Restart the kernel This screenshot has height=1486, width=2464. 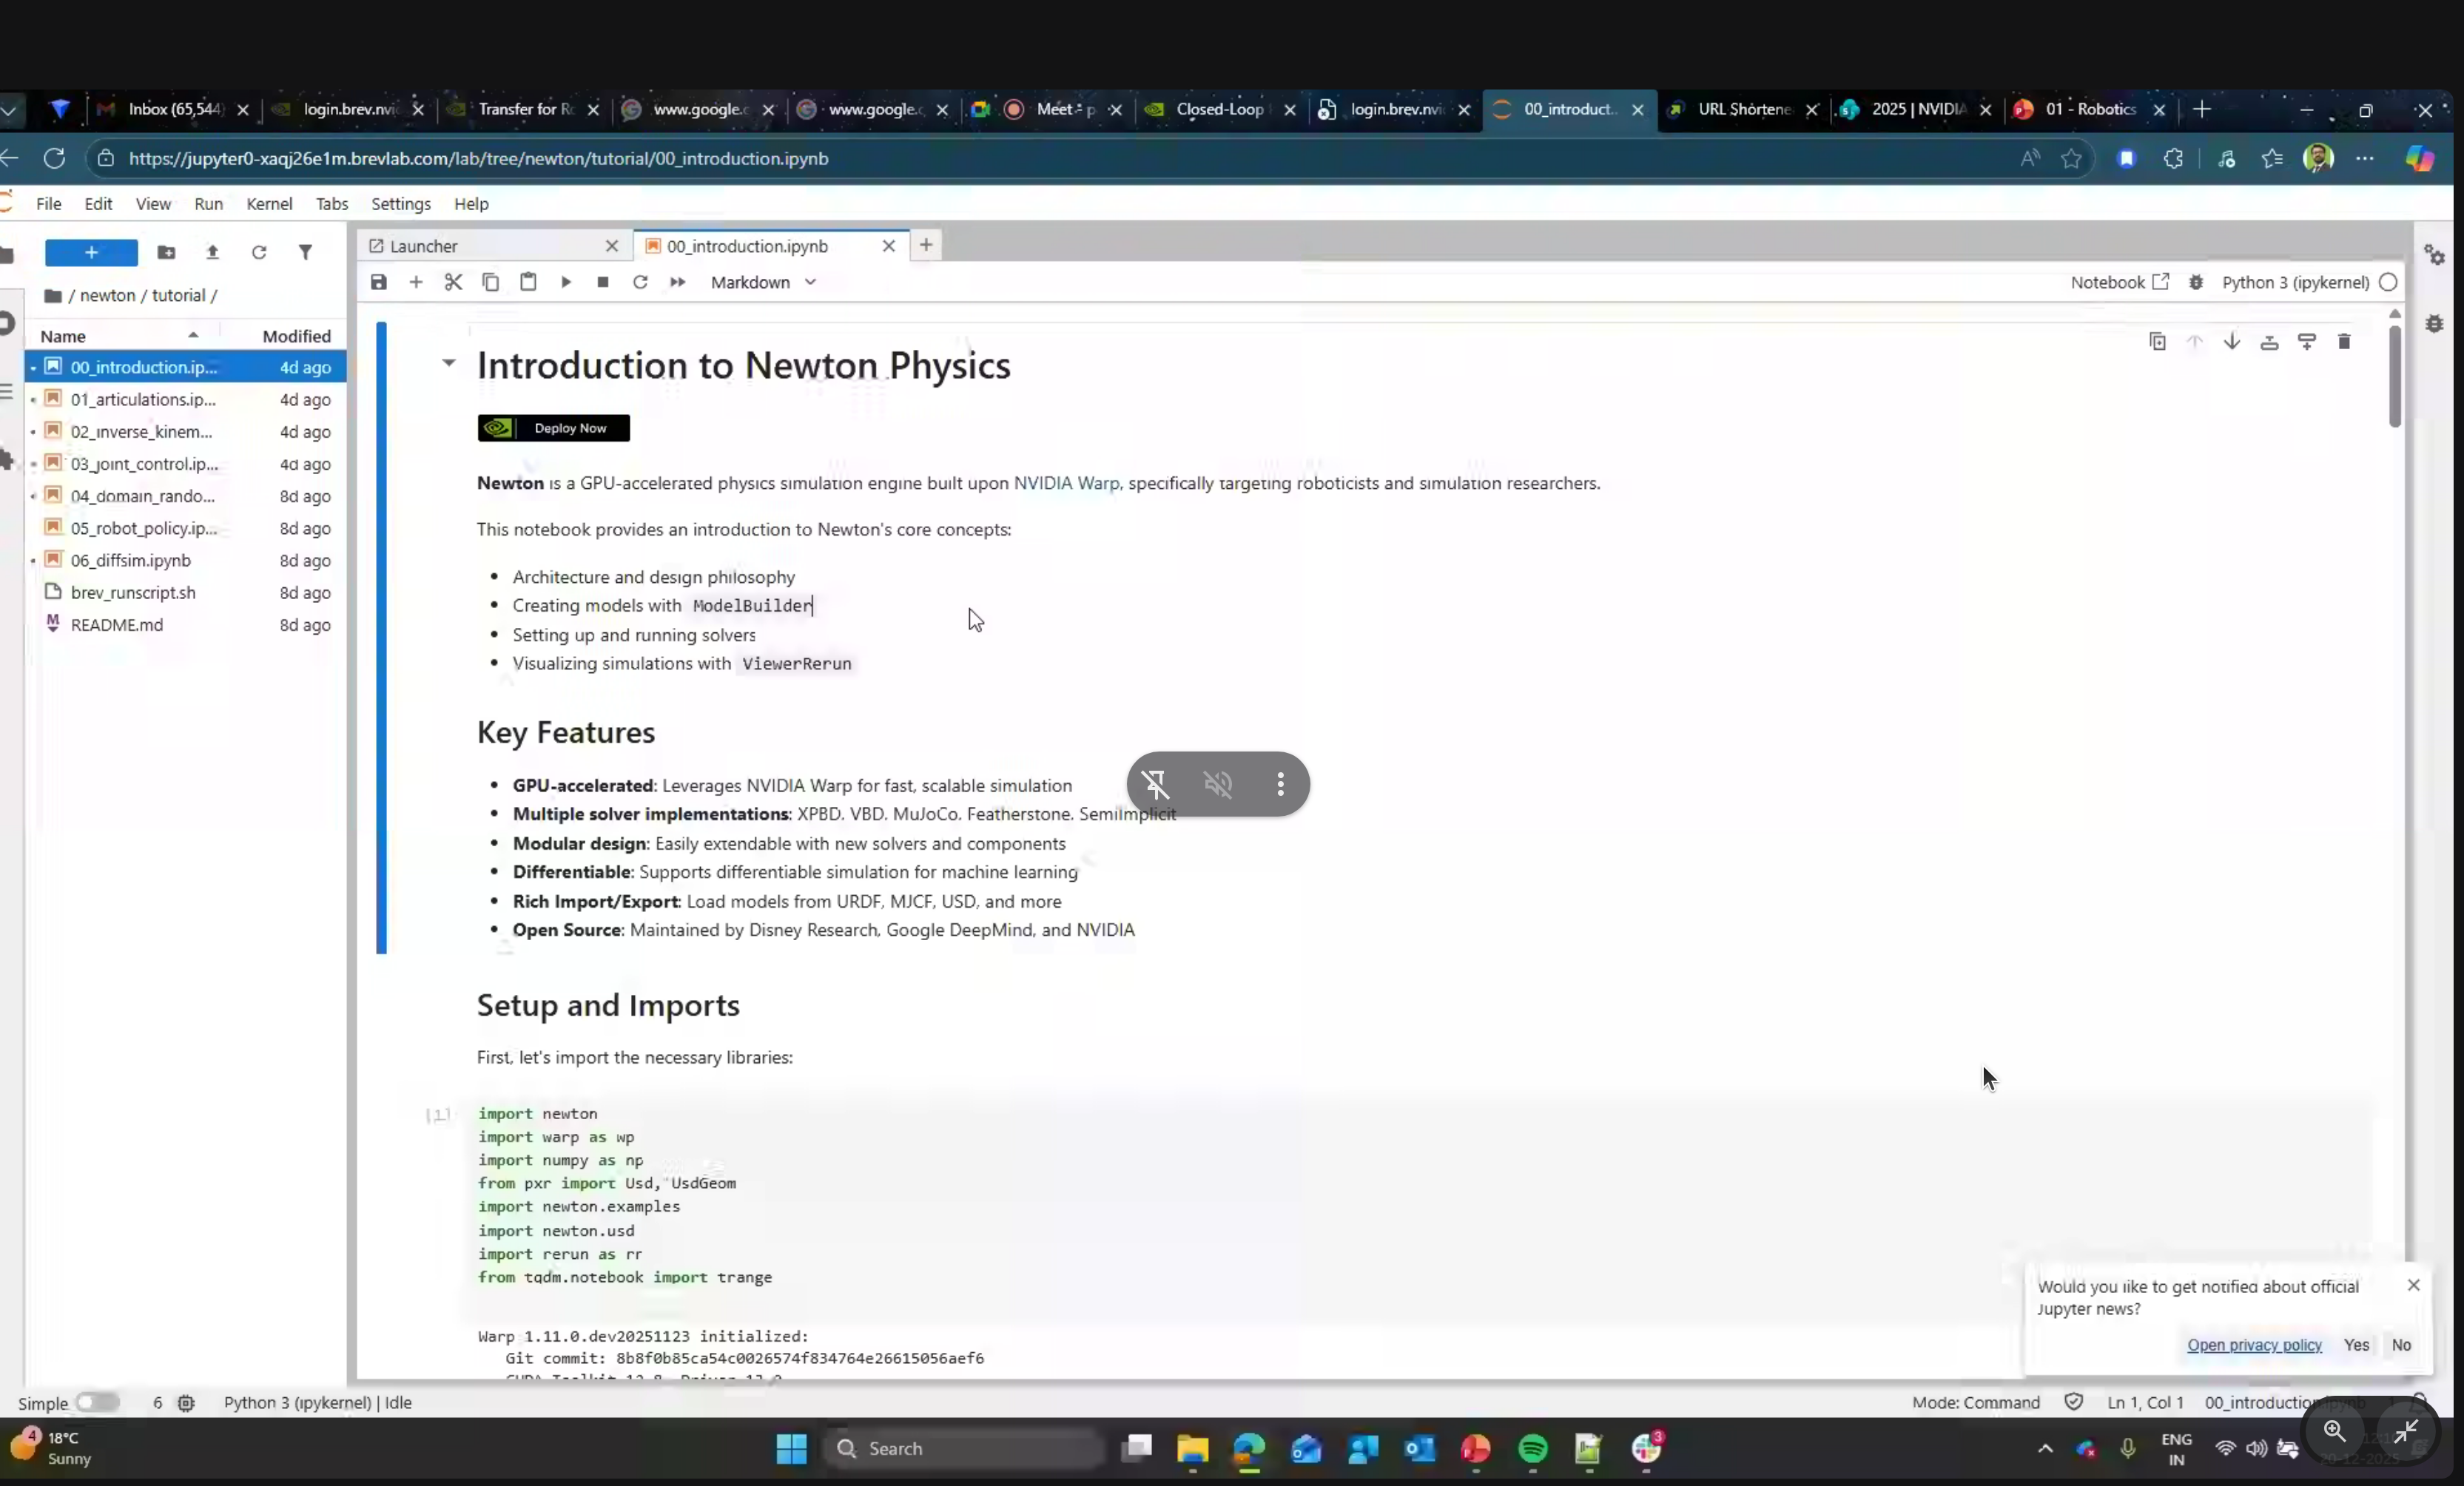point(640,283)
